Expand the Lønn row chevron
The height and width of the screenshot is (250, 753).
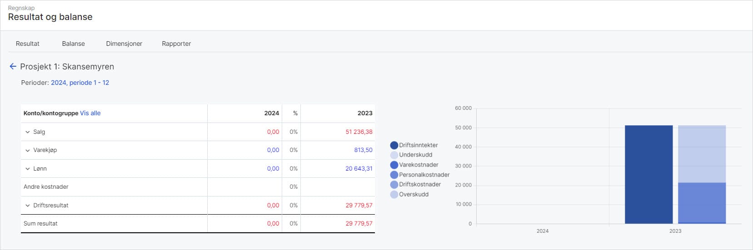(28, 169)
